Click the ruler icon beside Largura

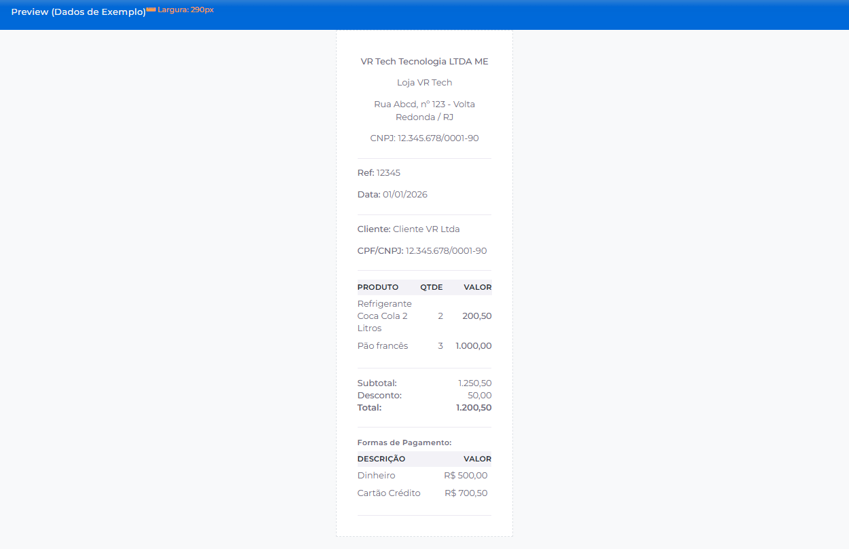point(151,10)
